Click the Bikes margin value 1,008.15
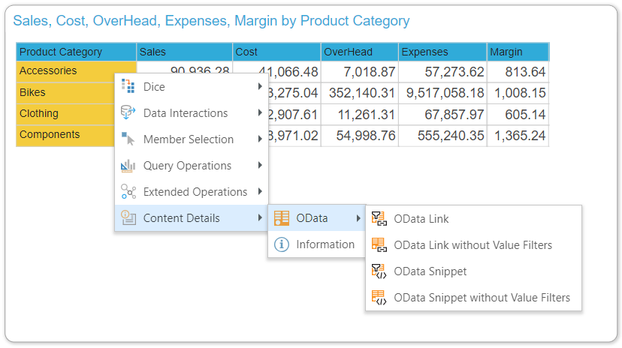This screenshot has width=622, height=348. pyautogui.click(x=518, y=93)
